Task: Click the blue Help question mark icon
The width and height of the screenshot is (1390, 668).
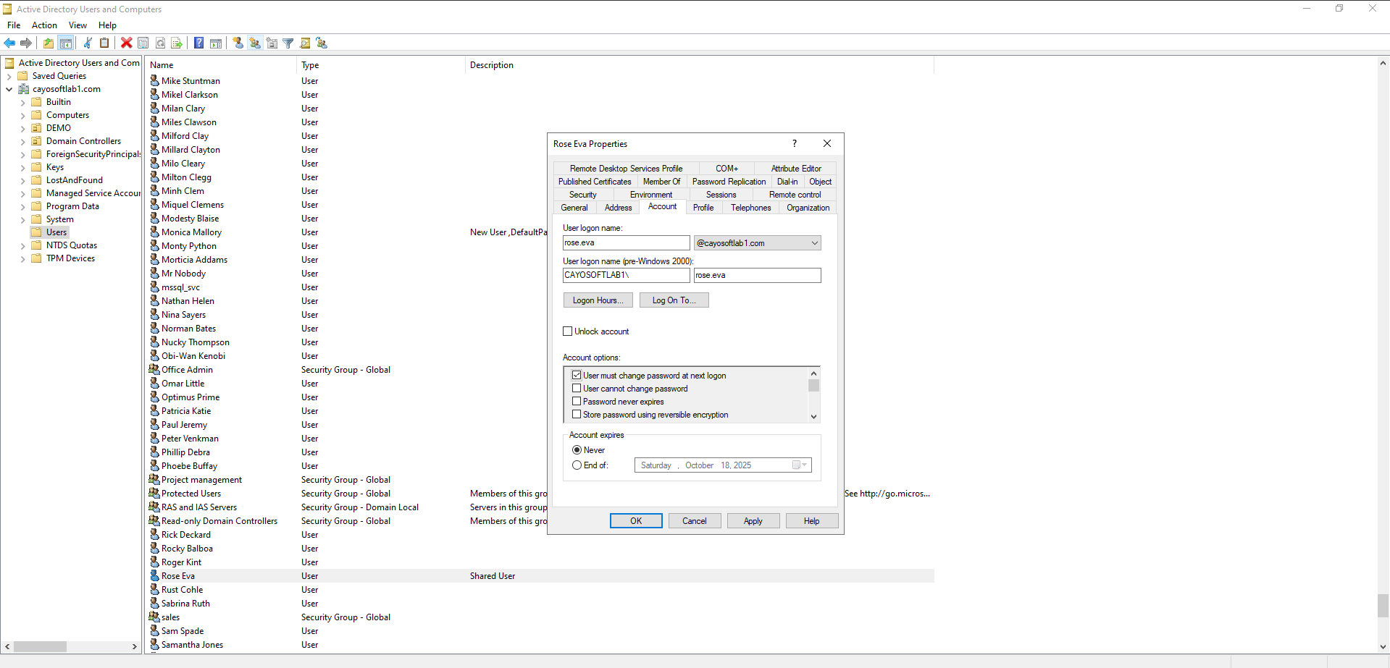Action: [x=198, y=43]
